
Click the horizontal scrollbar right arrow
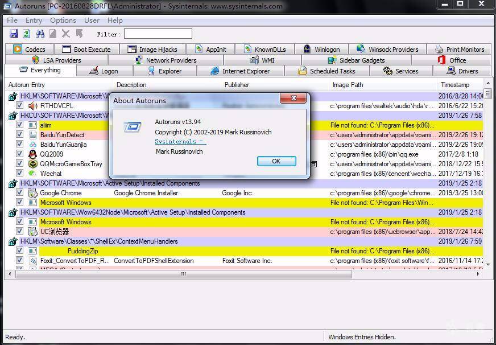click(478, 274)
